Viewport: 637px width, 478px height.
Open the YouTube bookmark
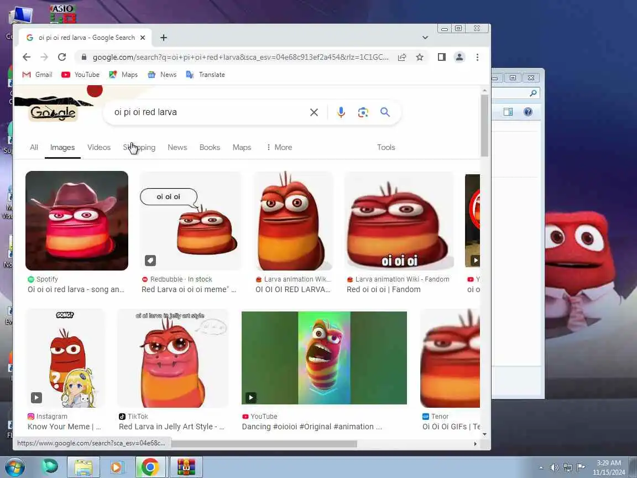pyautogui.click(x=80, y=75)
